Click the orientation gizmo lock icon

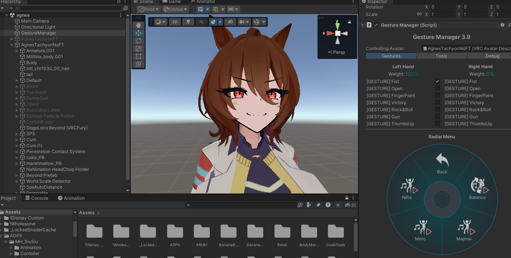(x=349, y=22)
